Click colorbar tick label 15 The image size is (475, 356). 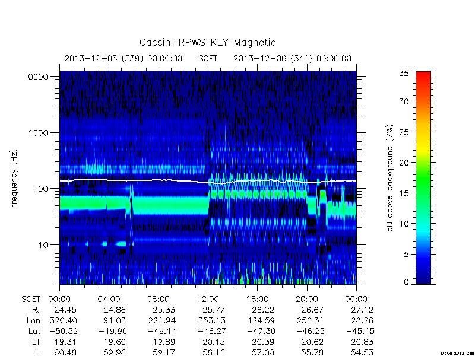point(404,193)
